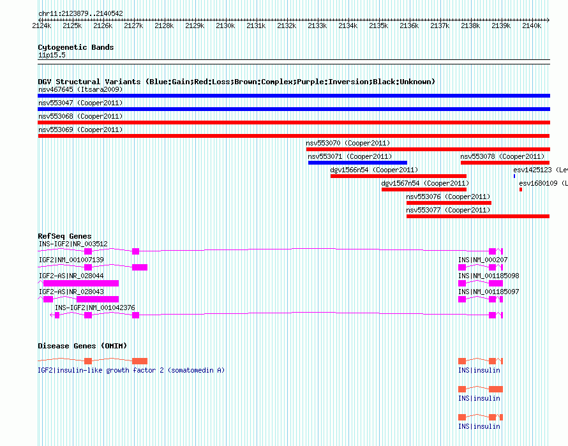
Task: Click the dgv1567n54 (Cooper2011) red bar
Action: point(424,190)
